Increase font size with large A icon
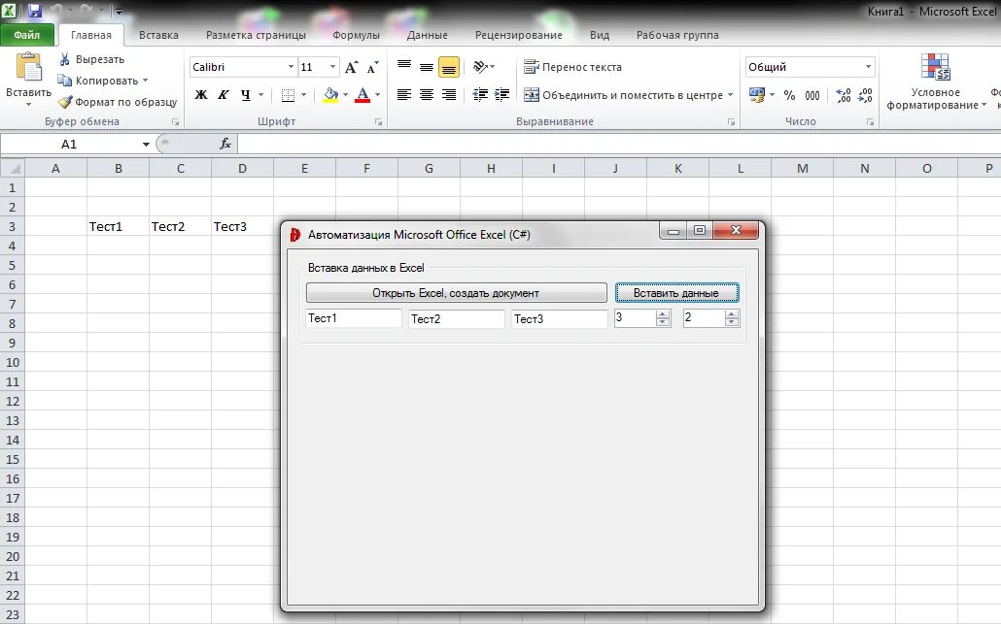 coord(351,67)
